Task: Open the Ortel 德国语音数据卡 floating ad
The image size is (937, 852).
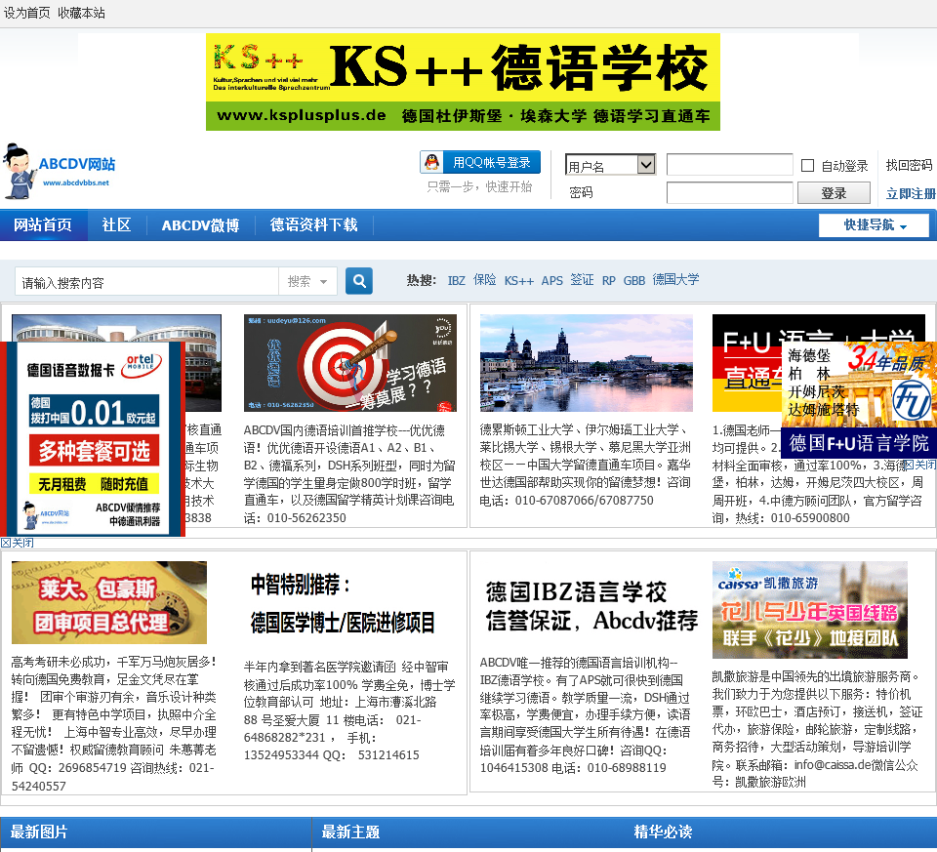Action: click(93, 439)
